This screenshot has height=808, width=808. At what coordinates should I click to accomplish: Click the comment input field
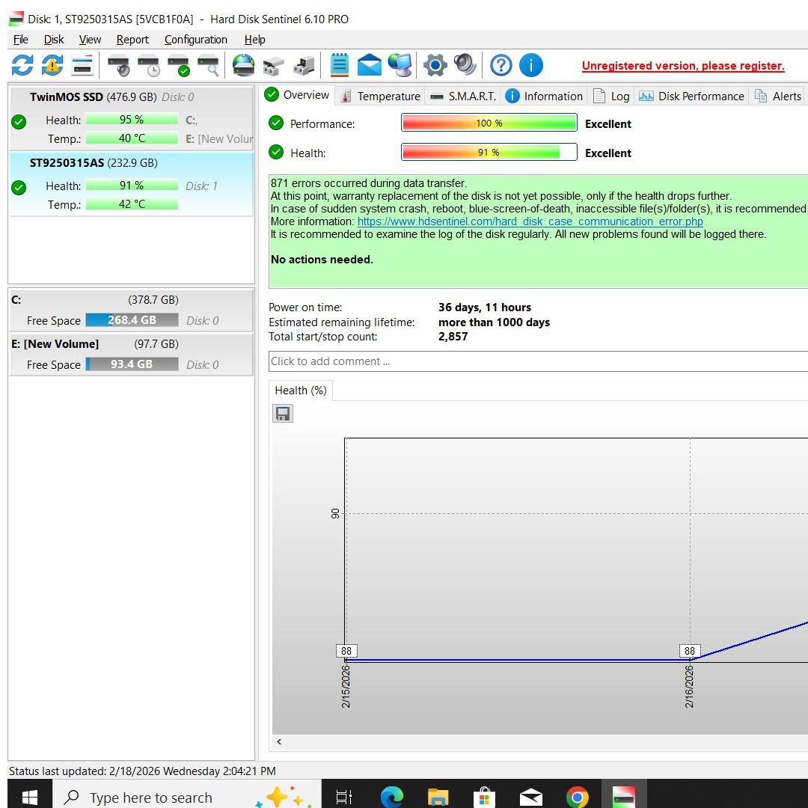pyautogui.click(x=537, y=361)
